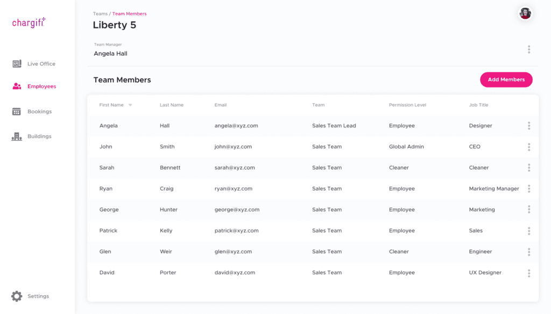
Task: Sort by First Name arrow
Action: coord(130,105)
